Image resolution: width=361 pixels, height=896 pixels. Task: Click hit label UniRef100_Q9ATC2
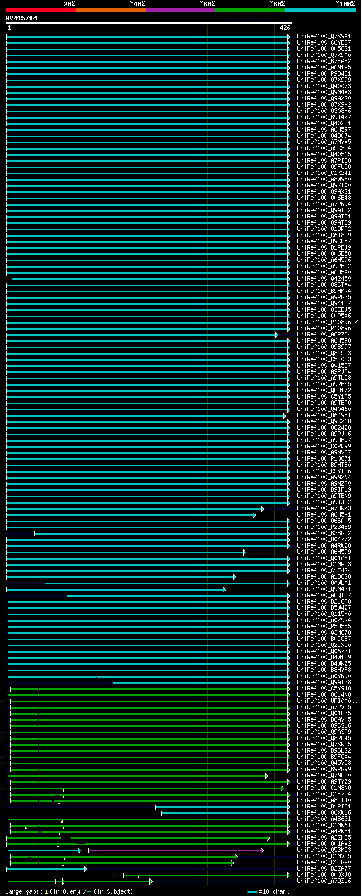pos(324,211)
